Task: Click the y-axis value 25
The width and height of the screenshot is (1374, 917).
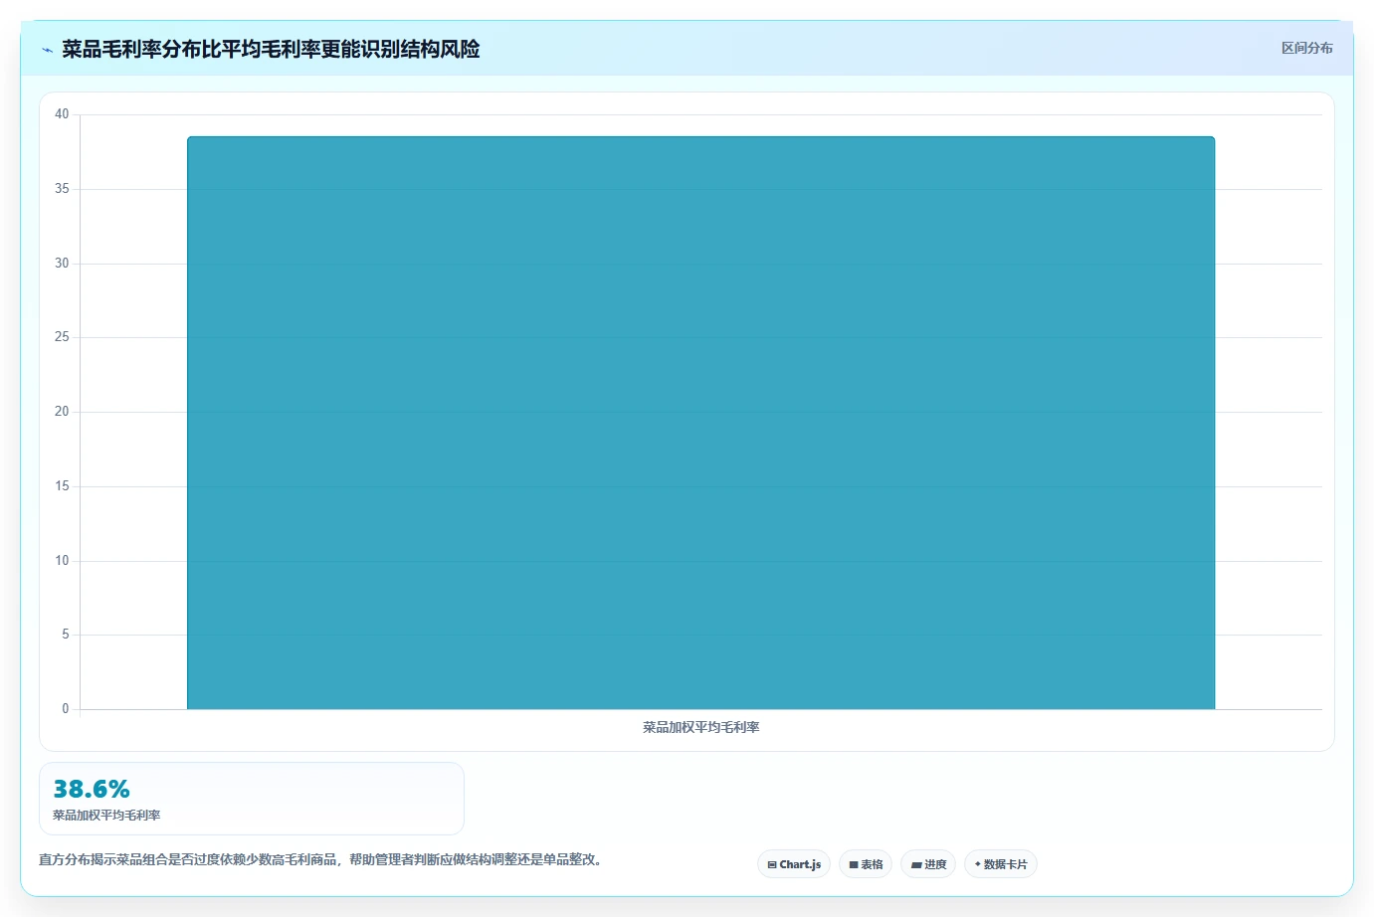Action: click(x=62, y=337)
